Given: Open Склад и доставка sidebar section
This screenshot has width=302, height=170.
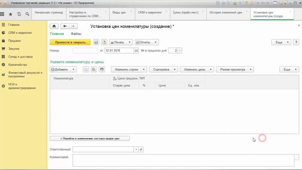Looking at the screenshot, I should (20, 57).
